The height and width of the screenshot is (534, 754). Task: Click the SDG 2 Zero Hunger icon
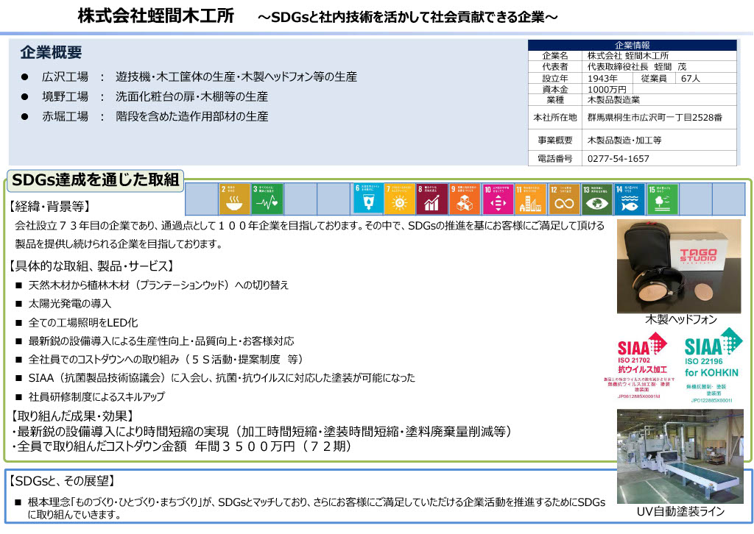234,199
